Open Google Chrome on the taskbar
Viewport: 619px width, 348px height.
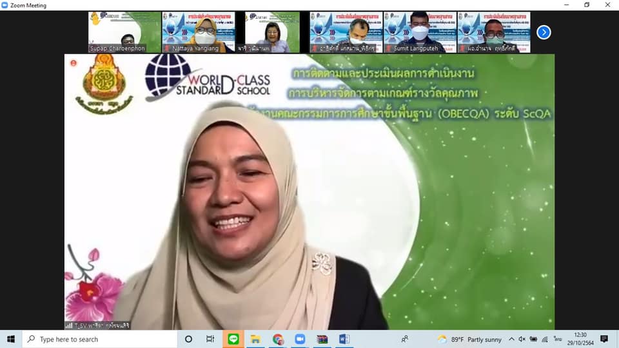pyautogui.click(x=278, y=339)
